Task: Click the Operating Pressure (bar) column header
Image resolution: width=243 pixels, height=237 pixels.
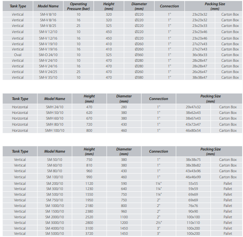Action: [78, 6]
